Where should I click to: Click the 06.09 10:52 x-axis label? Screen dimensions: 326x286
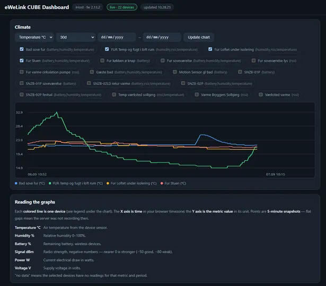[37, 174]
